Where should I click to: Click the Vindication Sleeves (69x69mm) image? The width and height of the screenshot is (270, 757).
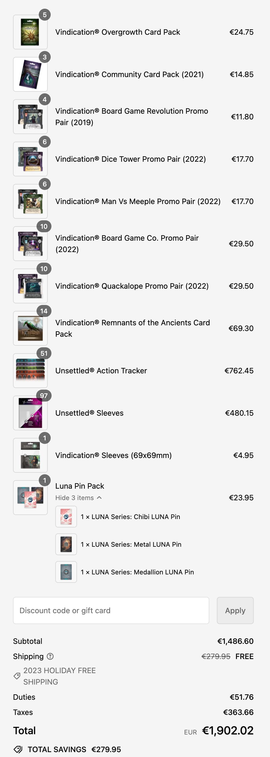click(30, 455)
